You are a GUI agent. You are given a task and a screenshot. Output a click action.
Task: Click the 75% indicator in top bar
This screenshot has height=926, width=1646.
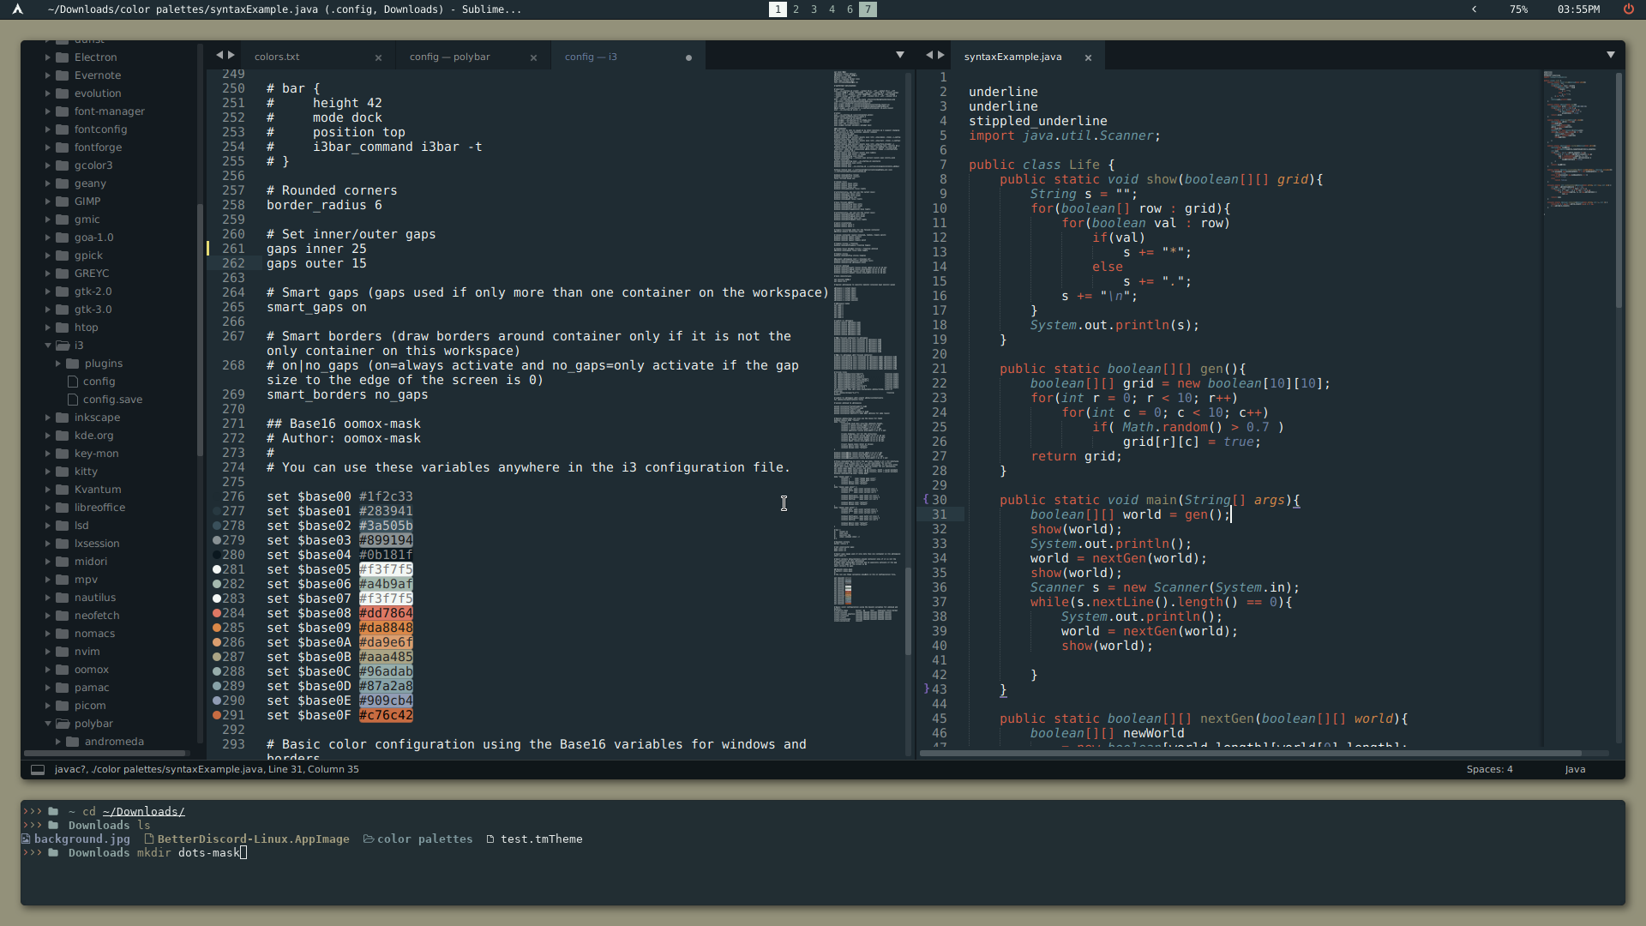tap(1518, 9)
